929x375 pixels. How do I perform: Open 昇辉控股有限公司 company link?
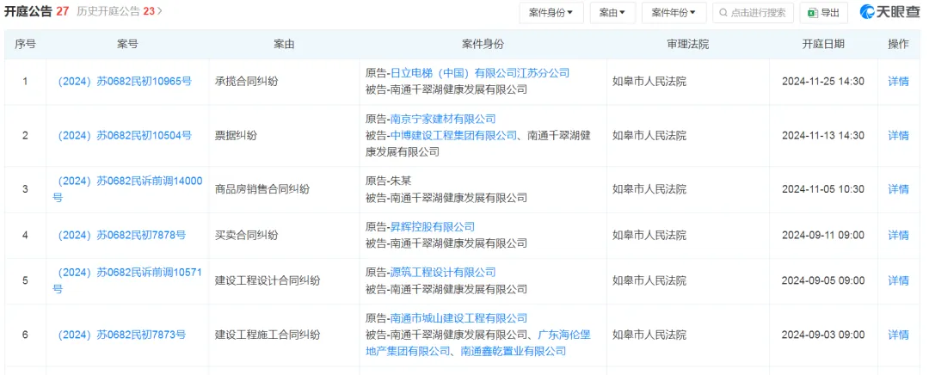click(432, 227)
